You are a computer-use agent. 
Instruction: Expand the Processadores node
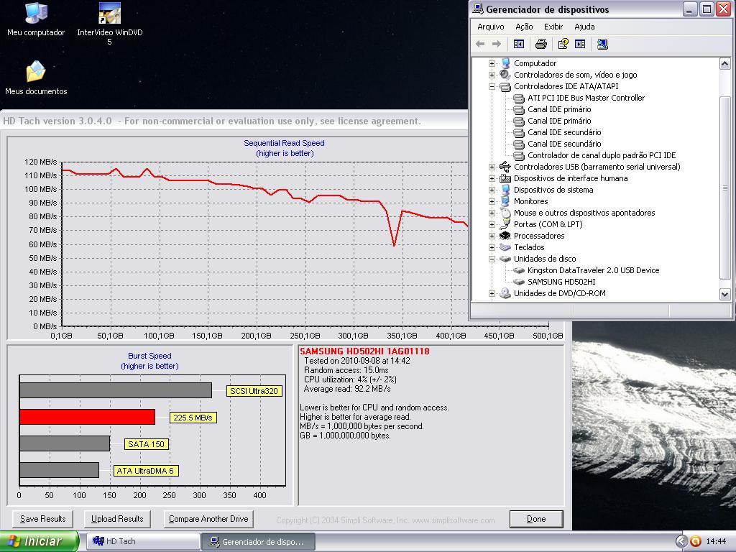492,236
